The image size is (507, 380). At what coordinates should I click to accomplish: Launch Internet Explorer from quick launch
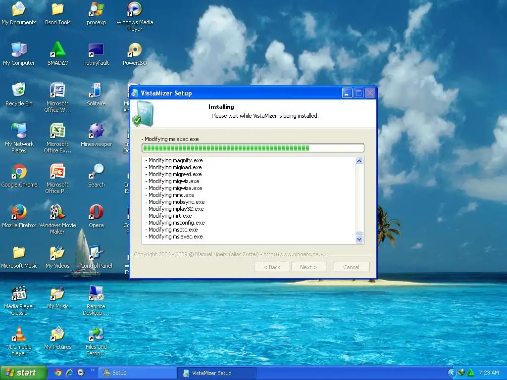pyautogui.click(x=69, y=373)
